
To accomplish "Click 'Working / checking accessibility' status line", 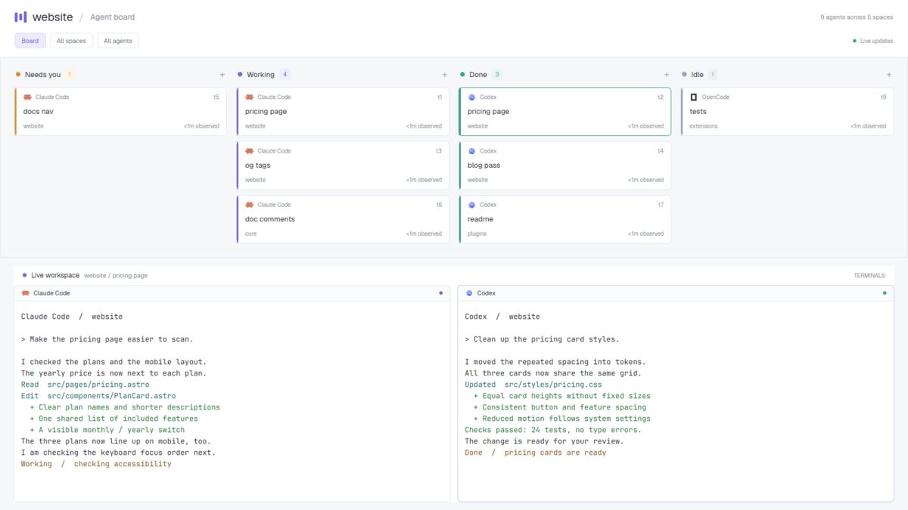I will [96, 464].
